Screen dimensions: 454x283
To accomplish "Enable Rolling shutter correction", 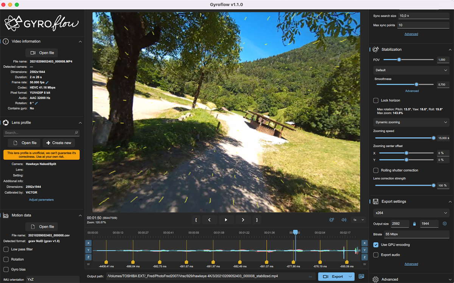I will [376, 170].
